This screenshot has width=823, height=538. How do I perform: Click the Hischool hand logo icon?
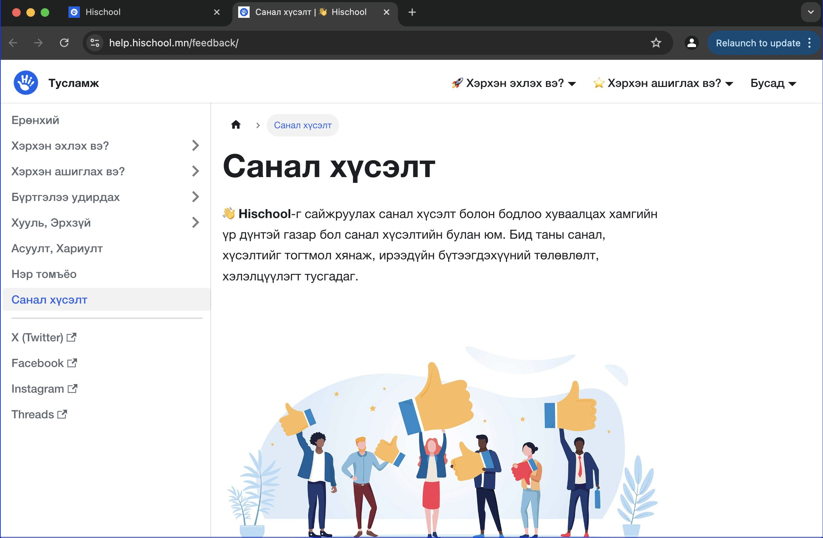pos(26,83)
